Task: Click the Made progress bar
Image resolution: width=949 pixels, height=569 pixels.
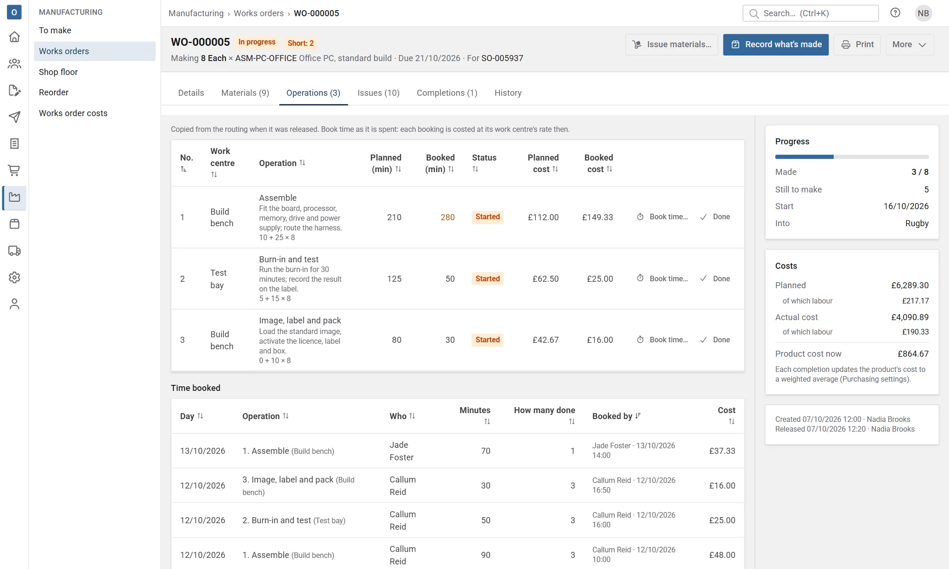Action: coord(852,157)
